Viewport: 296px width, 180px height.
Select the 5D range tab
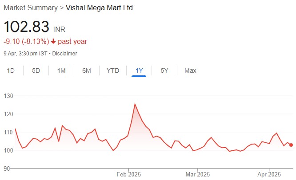[36, 70]
